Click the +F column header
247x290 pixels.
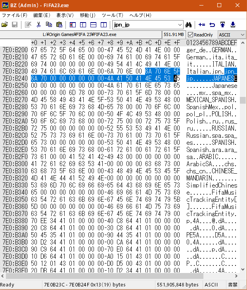177,43
